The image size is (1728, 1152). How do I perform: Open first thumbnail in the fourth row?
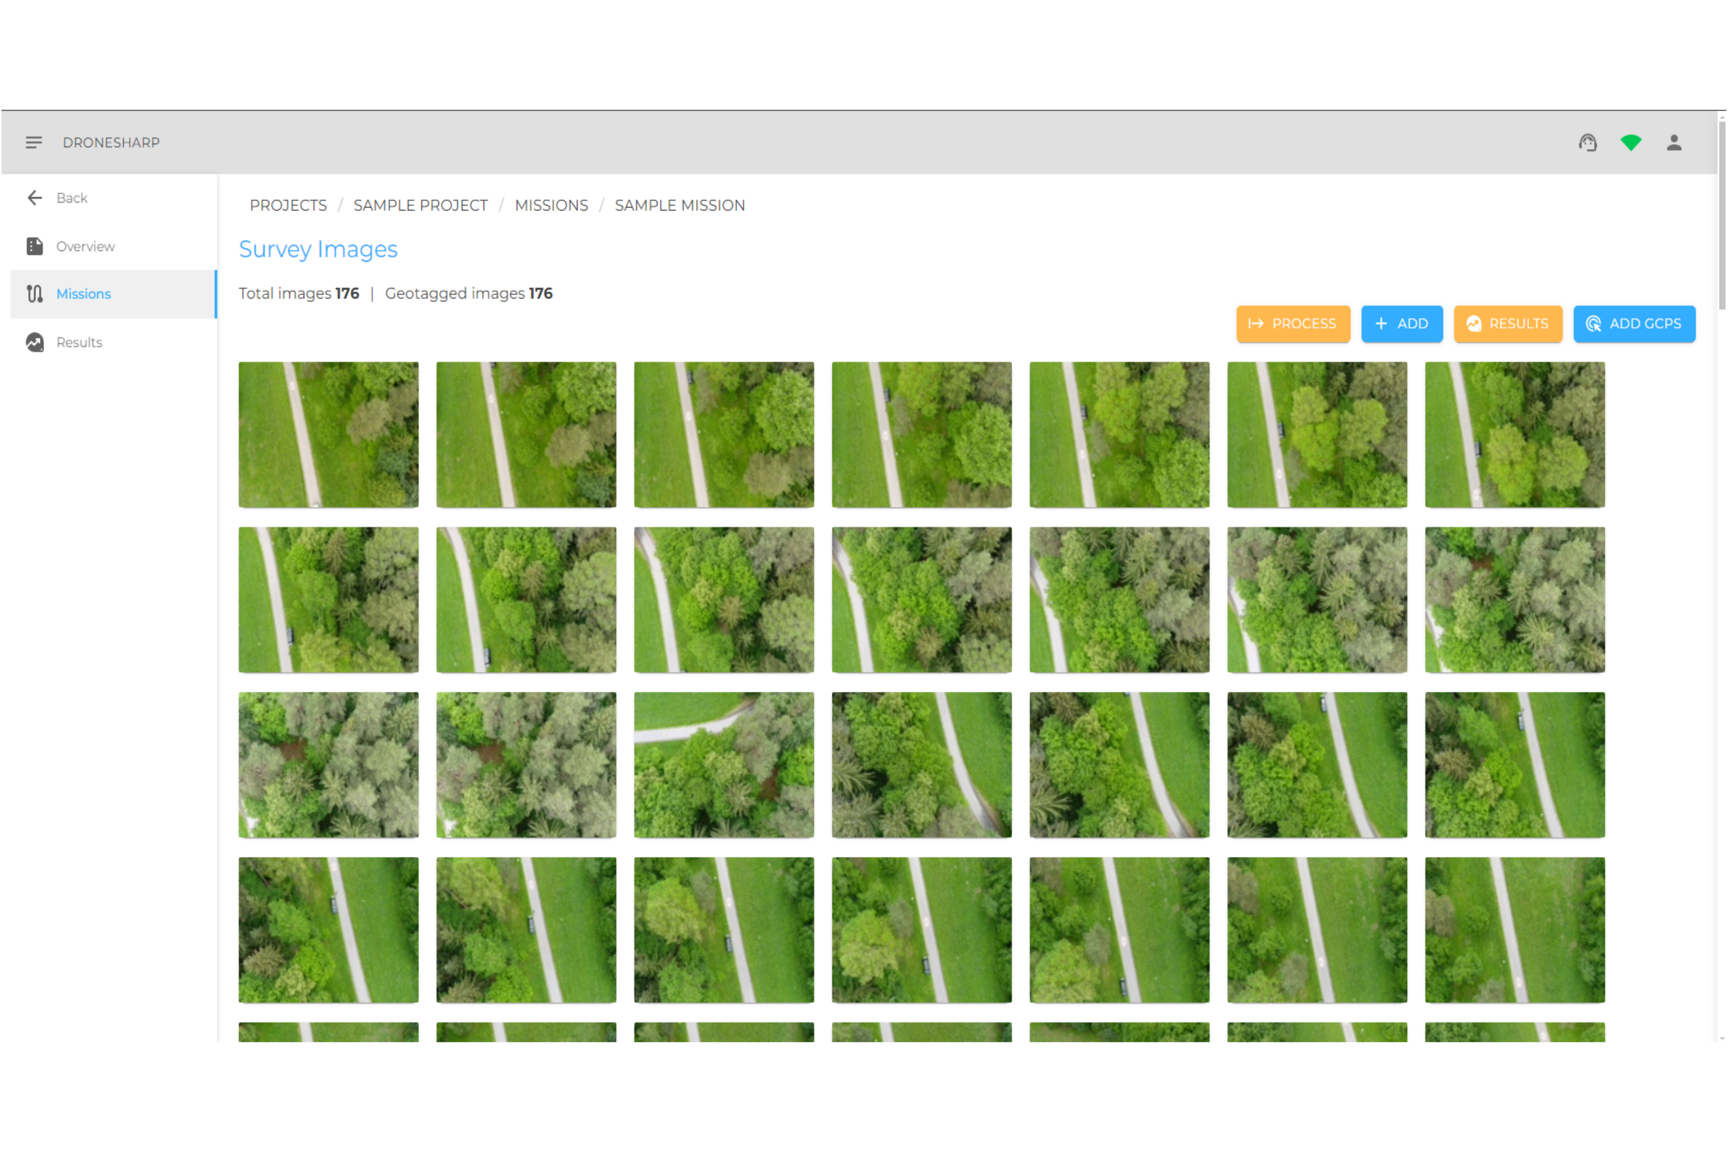(328, 930)
